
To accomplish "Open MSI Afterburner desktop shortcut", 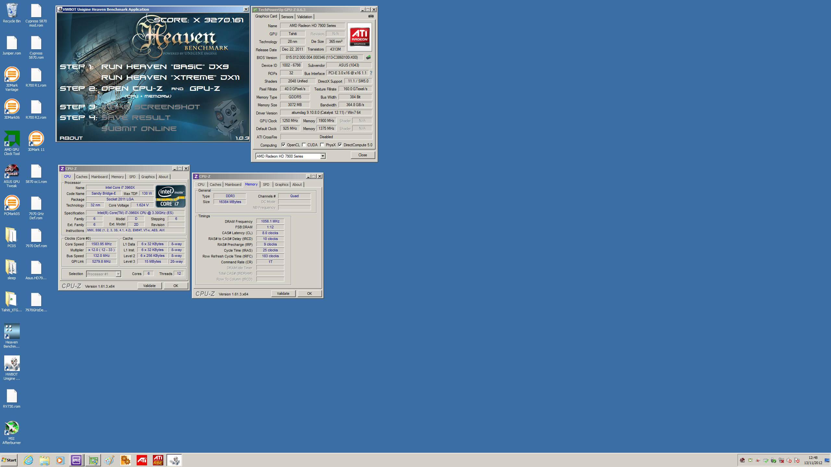I will tap(12, 432).
